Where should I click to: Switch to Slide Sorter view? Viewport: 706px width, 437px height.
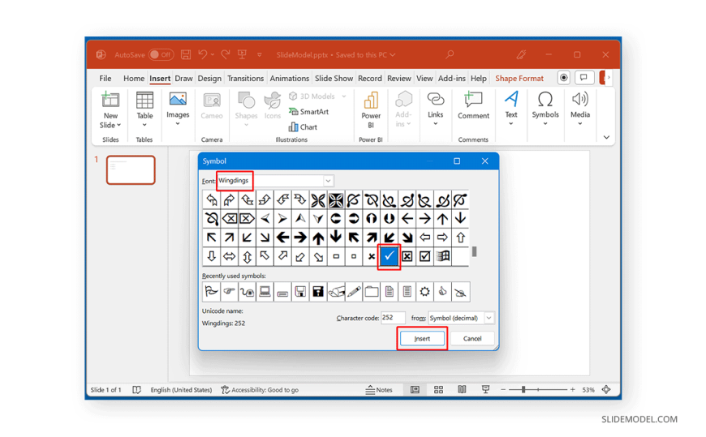coord(438,390)
